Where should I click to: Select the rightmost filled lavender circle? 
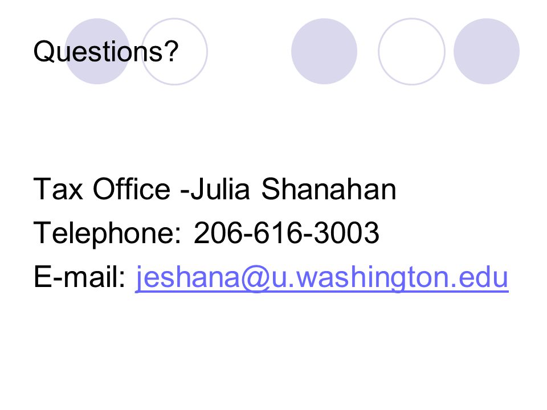(x=487, y=51)
